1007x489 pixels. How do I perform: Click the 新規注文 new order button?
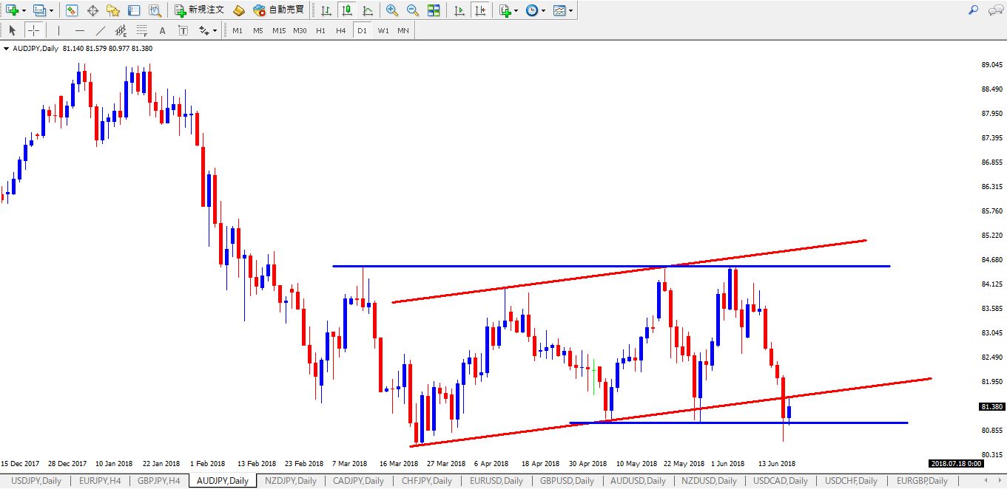click(200, 10)
